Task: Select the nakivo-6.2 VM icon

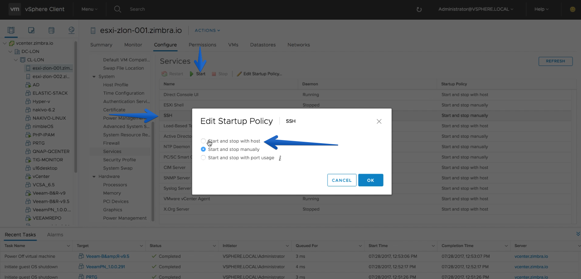Action: click(x=28, y=110)
